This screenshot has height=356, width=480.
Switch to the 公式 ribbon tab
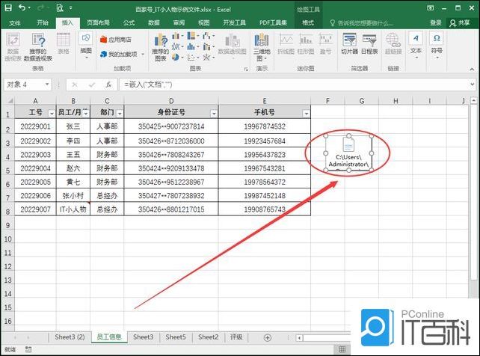(129, 23)
